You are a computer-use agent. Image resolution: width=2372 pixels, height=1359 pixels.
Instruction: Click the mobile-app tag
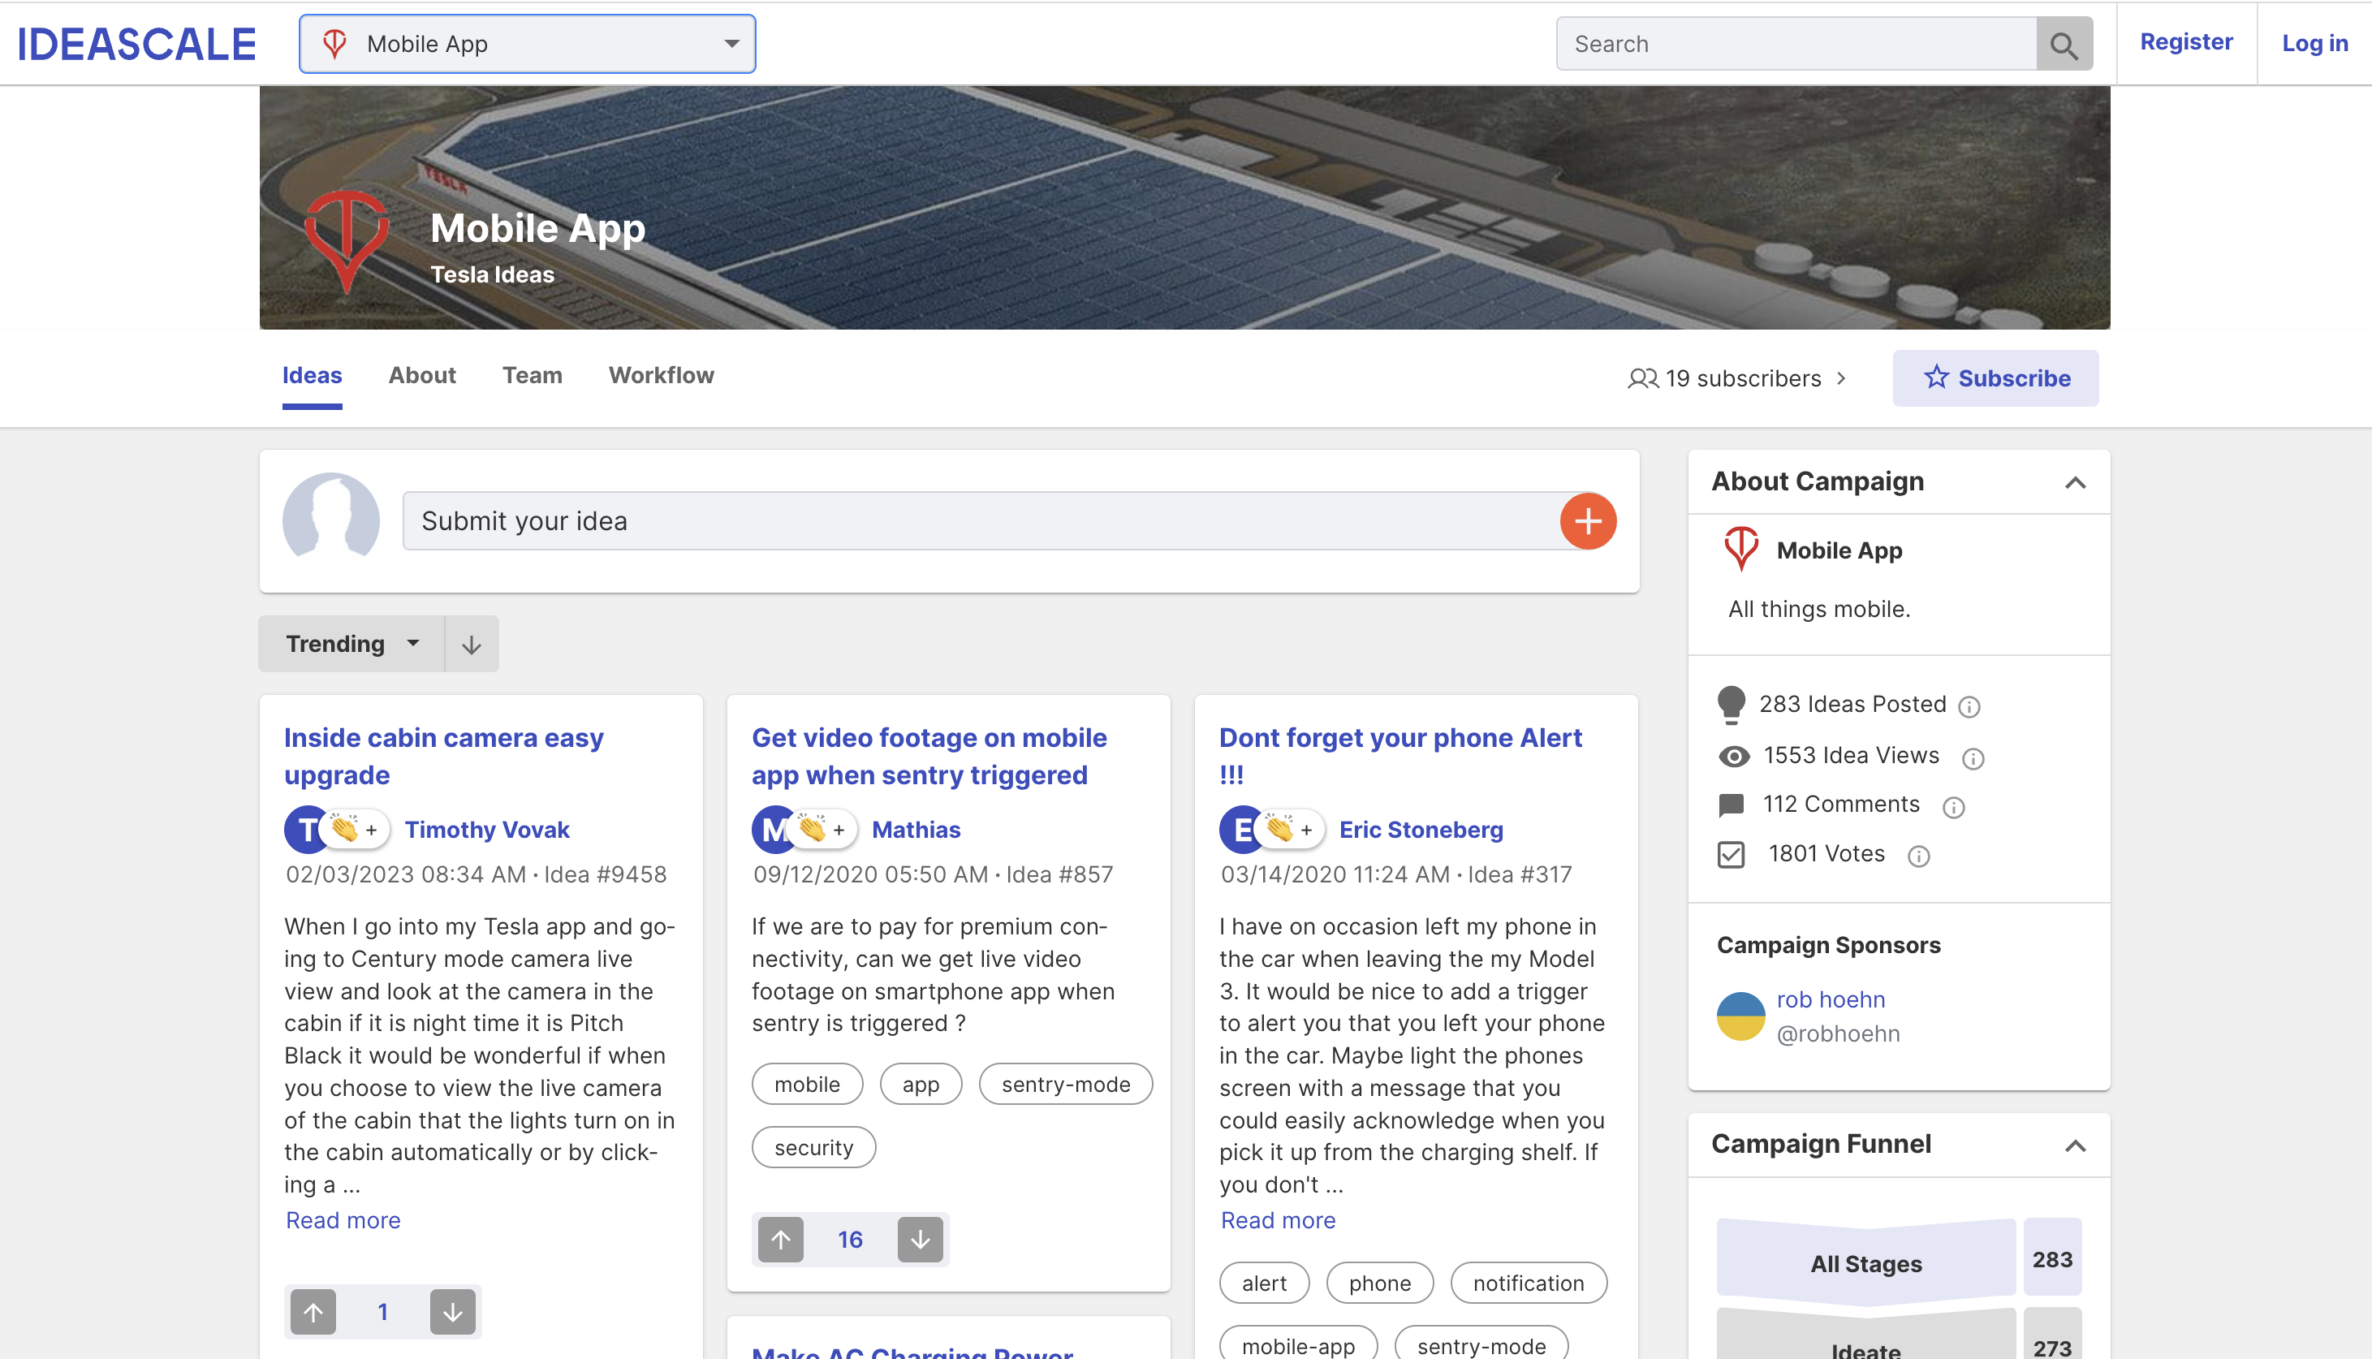pos(1298,1344)
